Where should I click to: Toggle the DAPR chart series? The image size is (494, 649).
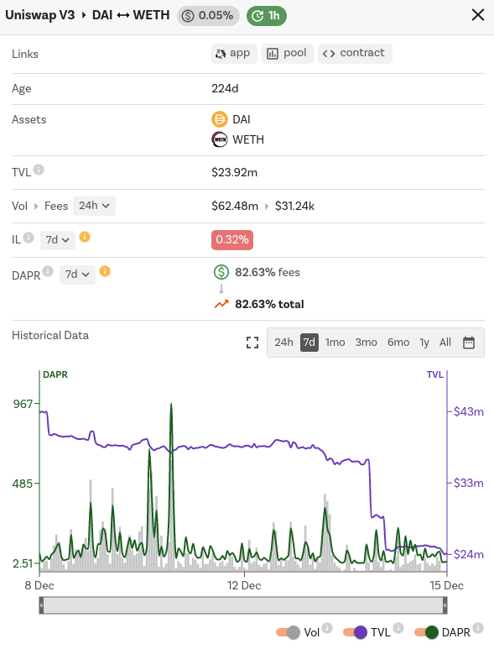click(x=426, y=632)
